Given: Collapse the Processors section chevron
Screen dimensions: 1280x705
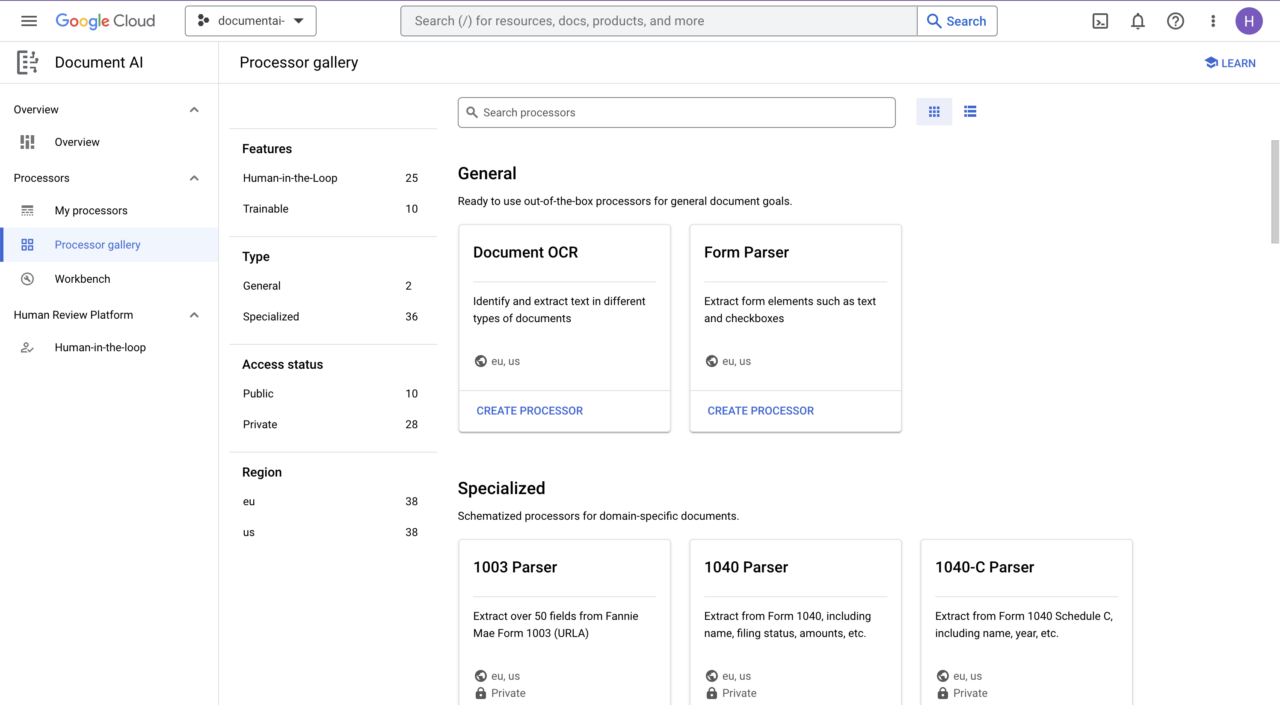Looking at the screenshot, I should click(195, 178).
